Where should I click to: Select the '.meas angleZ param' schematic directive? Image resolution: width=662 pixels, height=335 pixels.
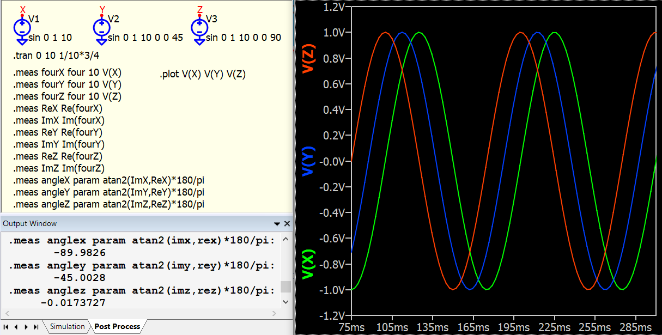tap(109, 204)
